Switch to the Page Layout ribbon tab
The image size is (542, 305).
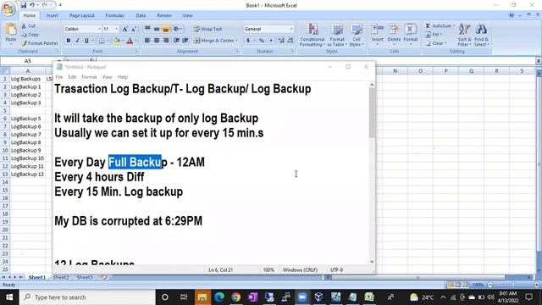pos(82,15)
